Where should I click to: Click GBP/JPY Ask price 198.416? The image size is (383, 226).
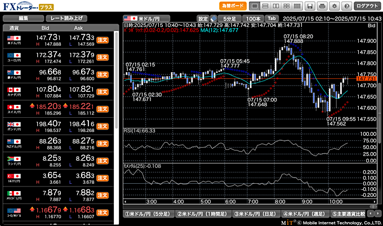point(82,124)
